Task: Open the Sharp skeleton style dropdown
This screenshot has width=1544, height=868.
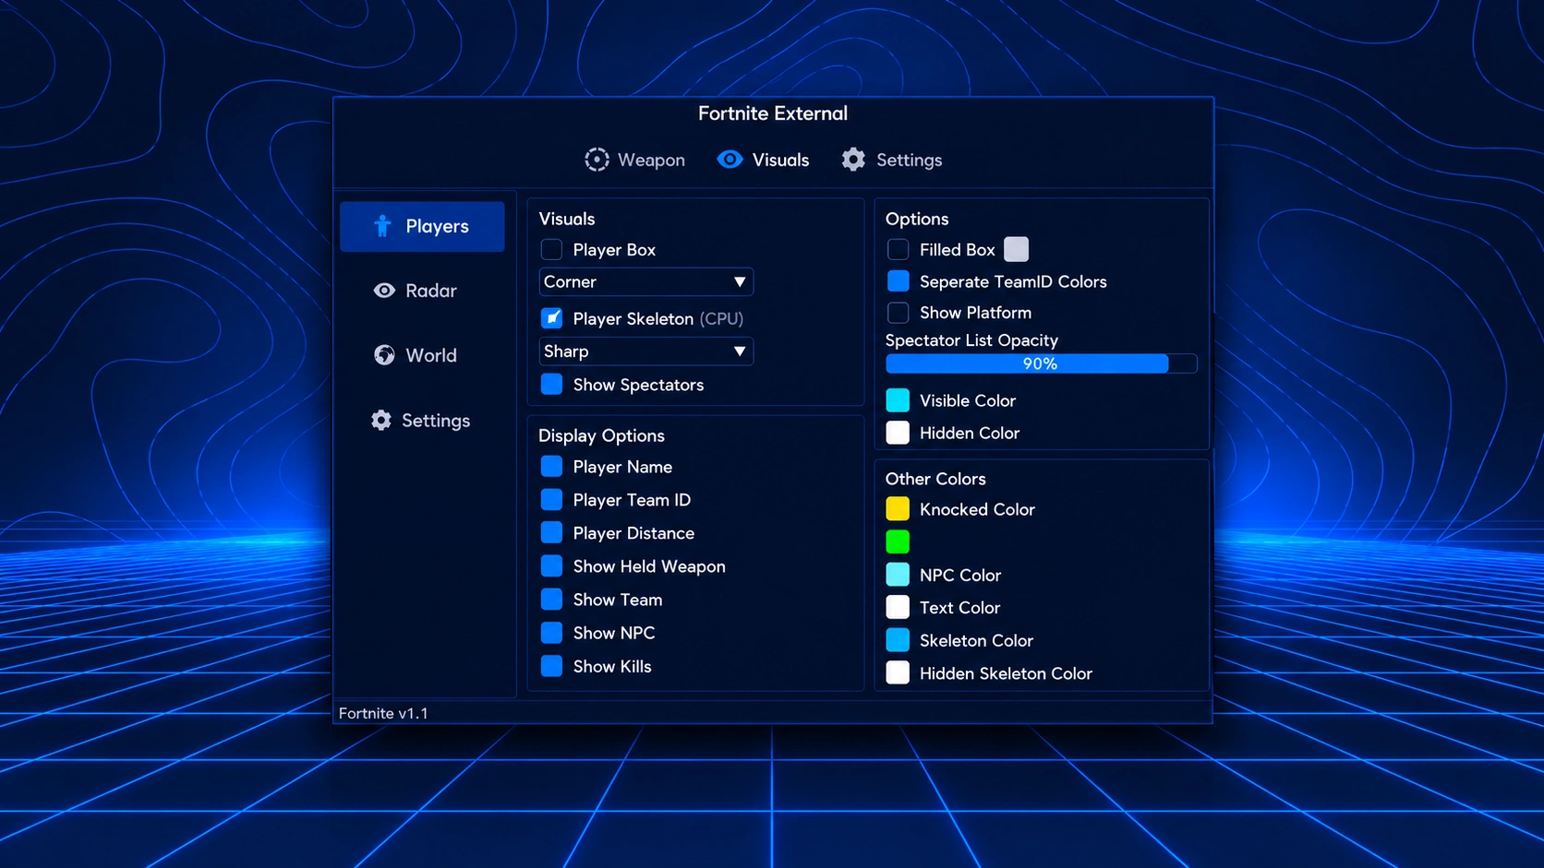Action: click(645, 351)
